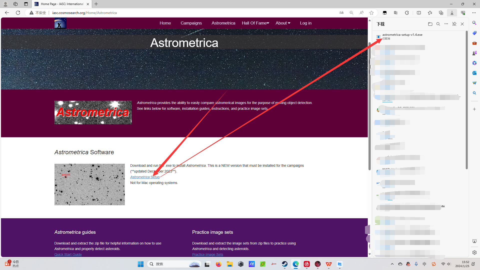Click the IASC logo in navbar
Screen dimensions: 480x270
[60, 23]
